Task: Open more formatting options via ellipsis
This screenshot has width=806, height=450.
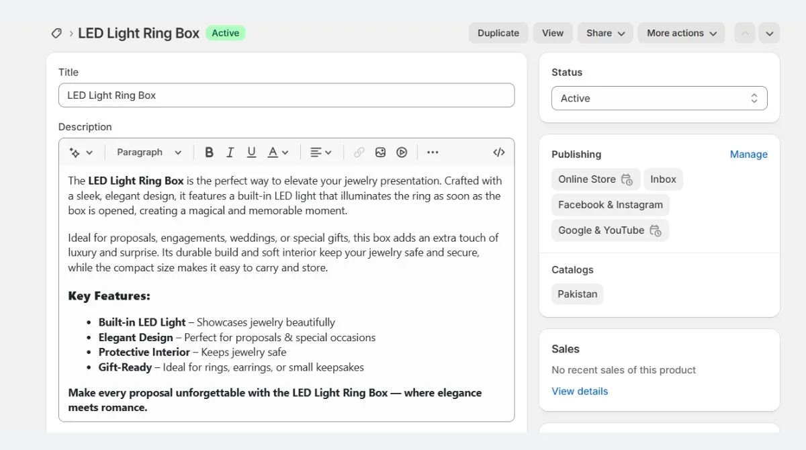Action: point(433,152)
